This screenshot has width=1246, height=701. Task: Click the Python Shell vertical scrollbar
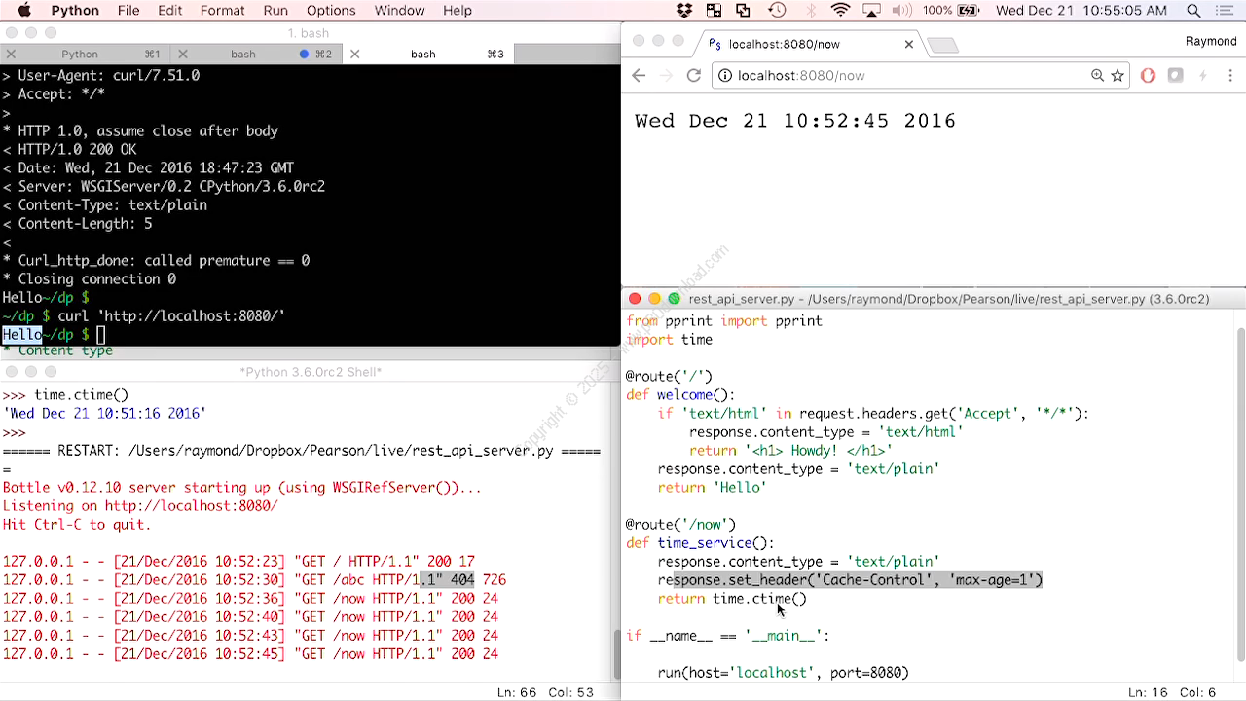pyautogui.click(x=616, y=653)
